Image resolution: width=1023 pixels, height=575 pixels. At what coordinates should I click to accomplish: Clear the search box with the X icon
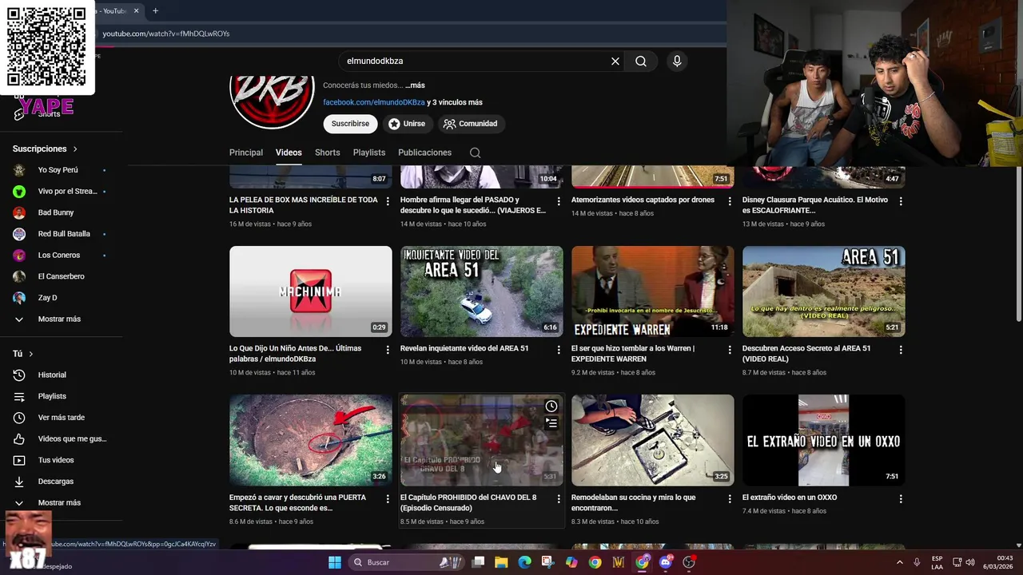coord(615,61)
